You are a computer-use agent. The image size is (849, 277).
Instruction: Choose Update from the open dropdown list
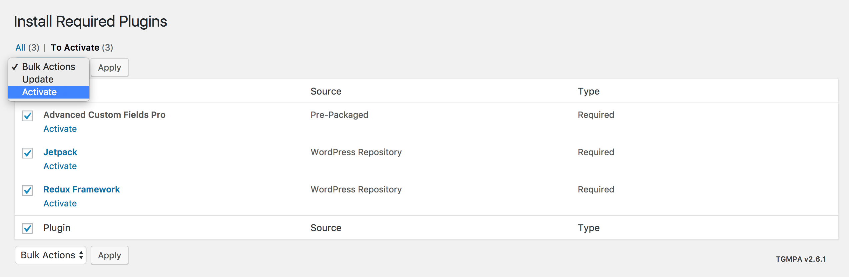pos(49,79)
